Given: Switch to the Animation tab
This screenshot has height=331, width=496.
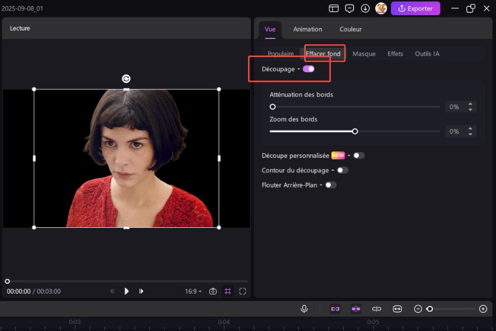Looking at the screenshot, I should tap(308, 29).
